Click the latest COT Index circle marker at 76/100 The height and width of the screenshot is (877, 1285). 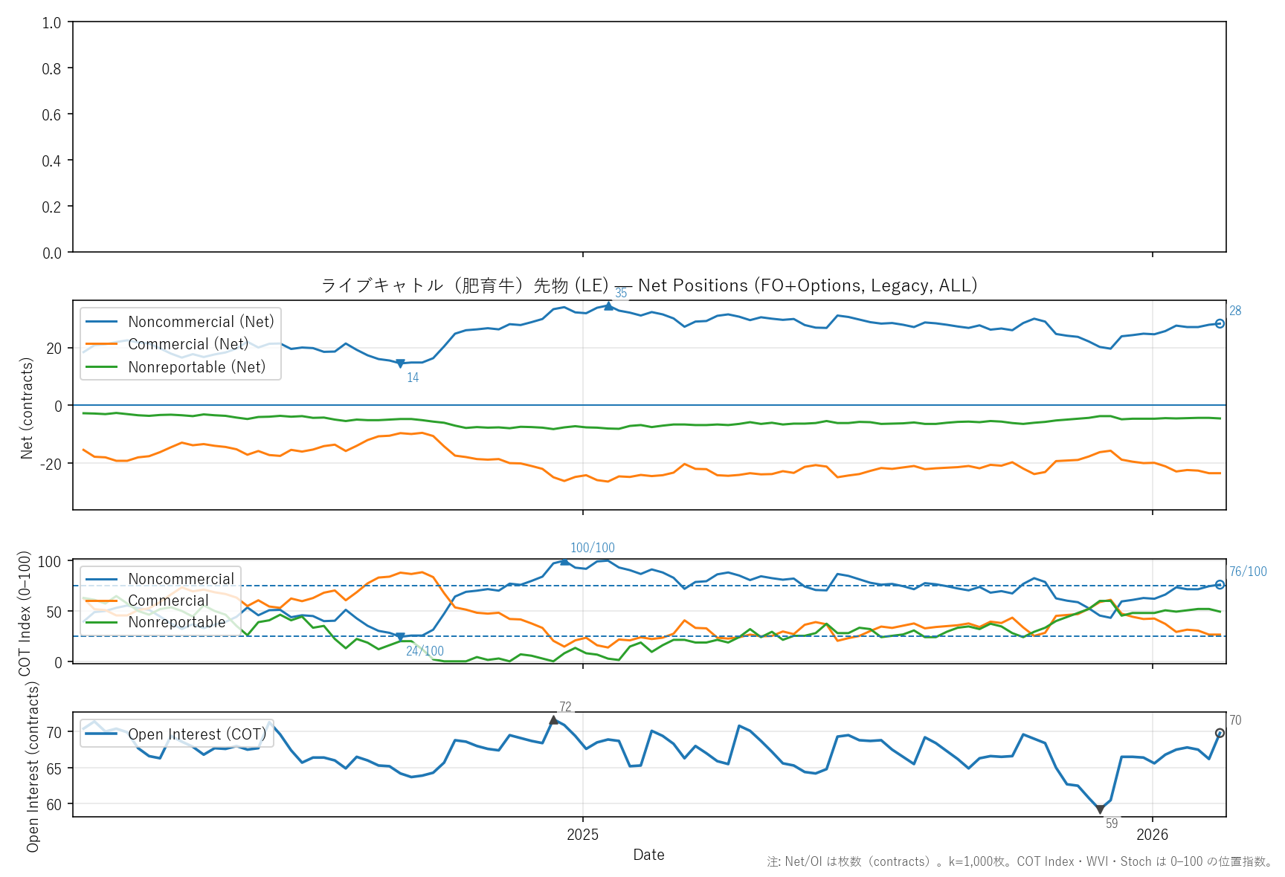1220,584
